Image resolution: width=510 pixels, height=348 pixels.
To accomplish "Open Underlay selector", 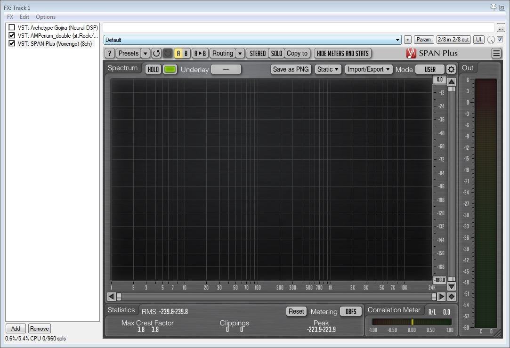I will tap(226, 69).
